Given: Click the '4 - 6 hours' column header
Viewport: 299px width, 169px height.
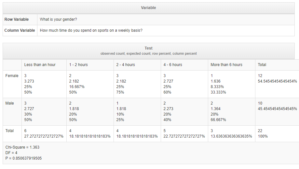Looking at the screenshot, I should click(184, 65).
